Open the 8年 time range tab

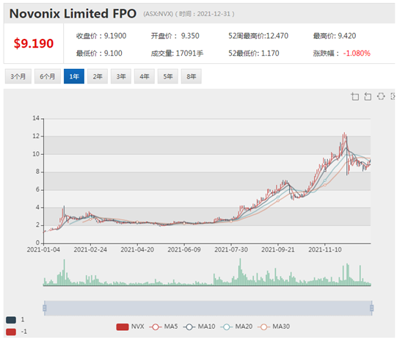pyautogui.click(x=191, y=76)
